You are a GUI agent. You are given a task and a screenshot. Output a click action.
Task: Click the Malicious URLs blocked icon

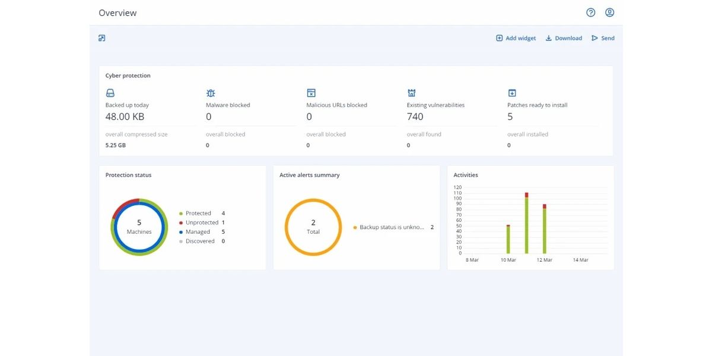[x=311, y=93]
